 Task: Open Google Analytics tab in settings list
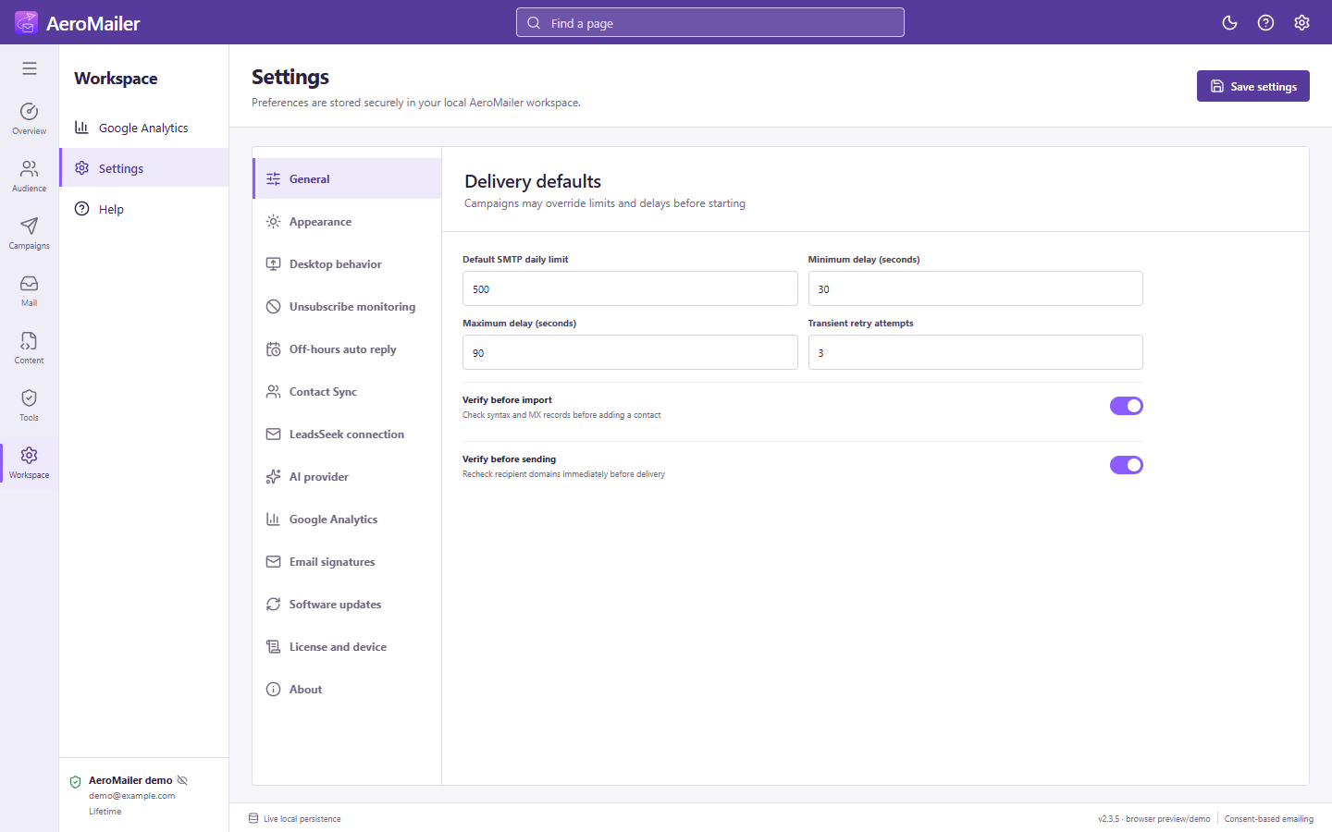pyautogui.click(x=347, y=519)
